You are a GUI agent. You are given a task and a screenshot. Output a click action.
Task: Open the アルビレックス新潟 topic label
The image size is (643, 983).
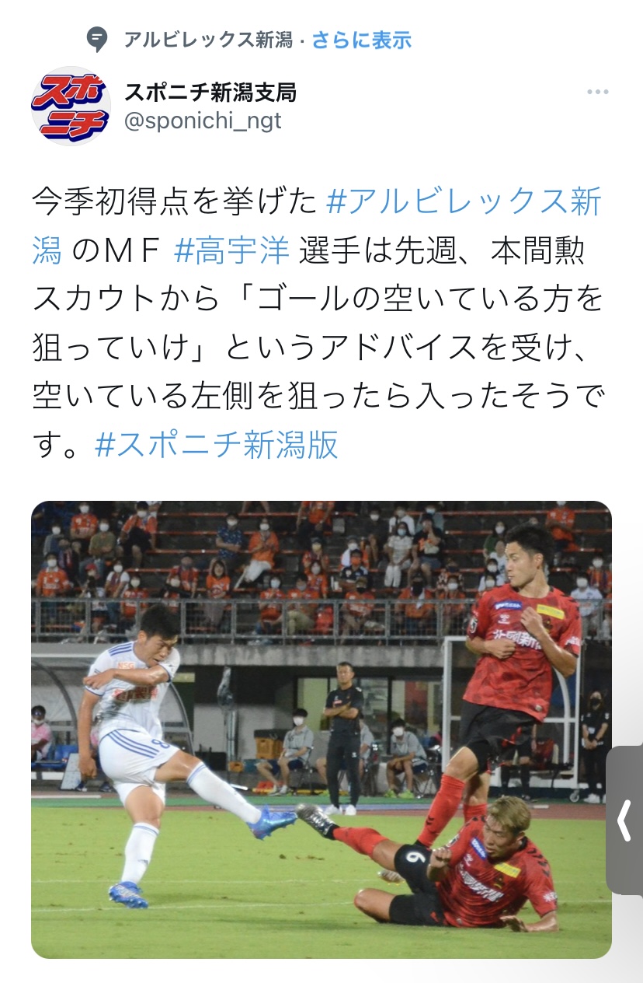click(x=208, y=40)
